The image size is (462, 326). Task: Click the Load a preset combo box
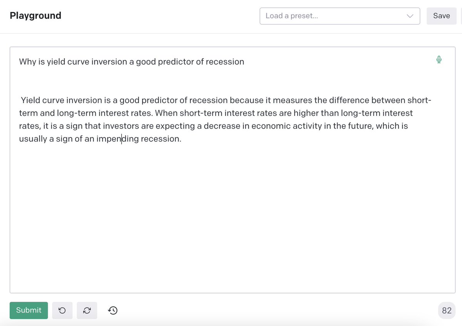tap(331, 16)
